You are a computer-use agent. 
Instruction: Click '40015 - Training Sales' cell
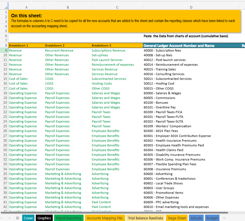point(191,69)
